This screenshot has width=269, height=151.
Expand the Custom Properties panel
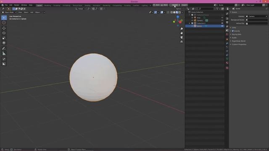click(239, 44)
